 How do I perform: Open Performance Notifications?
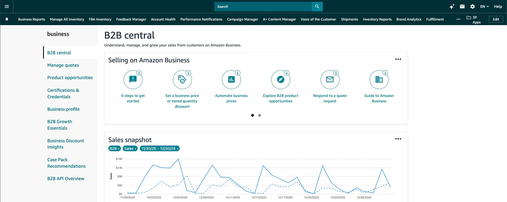[201, 19]
